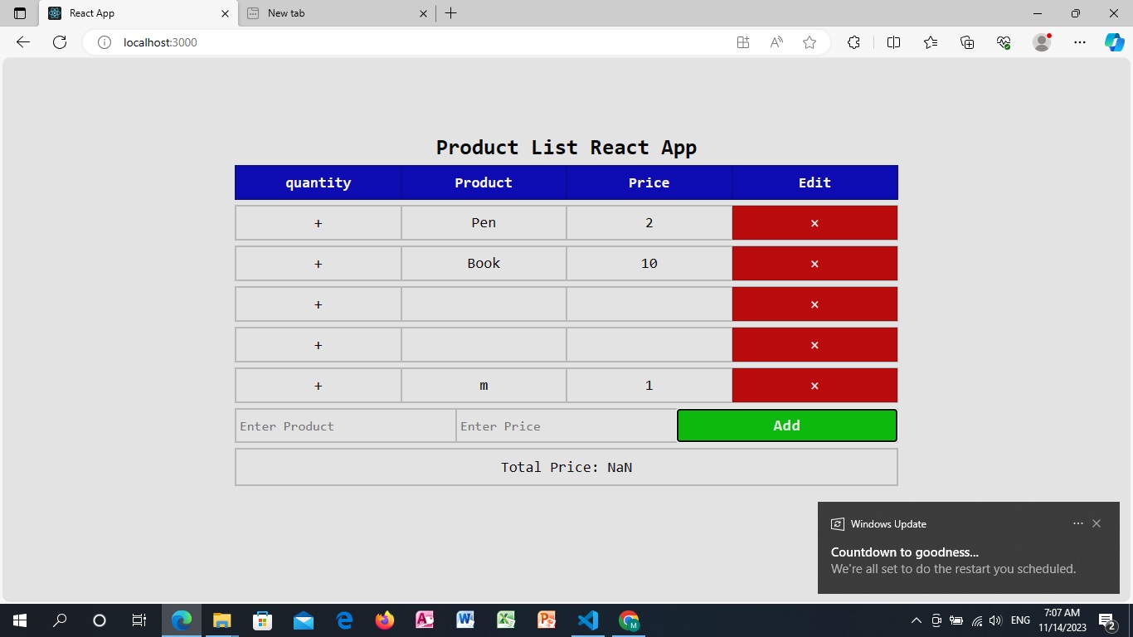1133x637 pixels.
Task: Click the + quantity button in Book row
Action: 319,264
